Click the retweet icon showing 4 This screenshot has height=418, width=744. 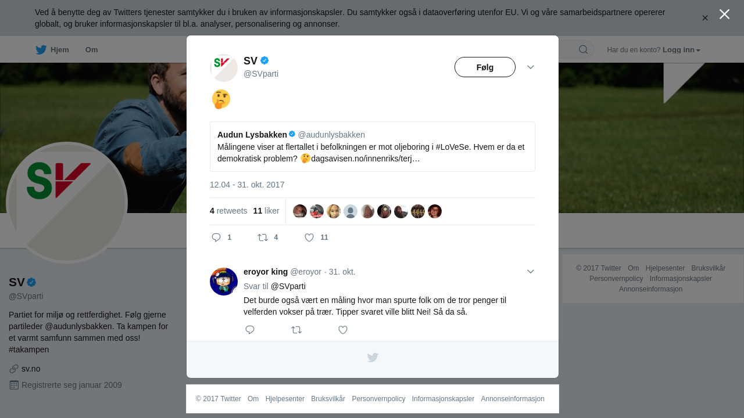tap(263, 237)
